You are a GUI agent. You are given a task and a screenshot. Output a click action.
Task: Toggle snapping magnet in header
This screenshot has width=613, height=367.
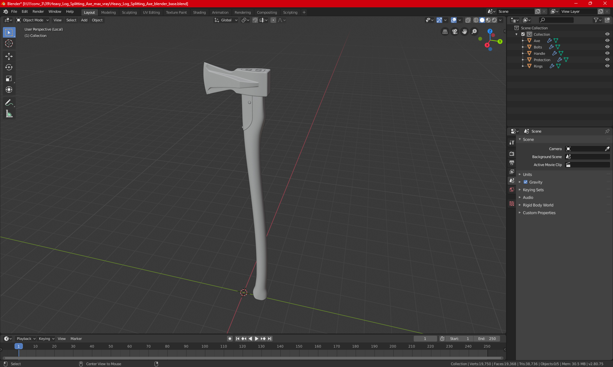[255, 20]
